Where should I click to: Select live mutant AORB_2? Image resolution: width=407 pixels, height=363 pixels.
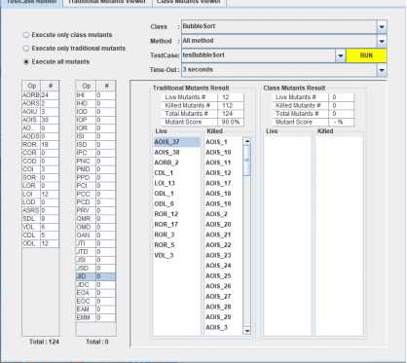(x=177, y=163)
